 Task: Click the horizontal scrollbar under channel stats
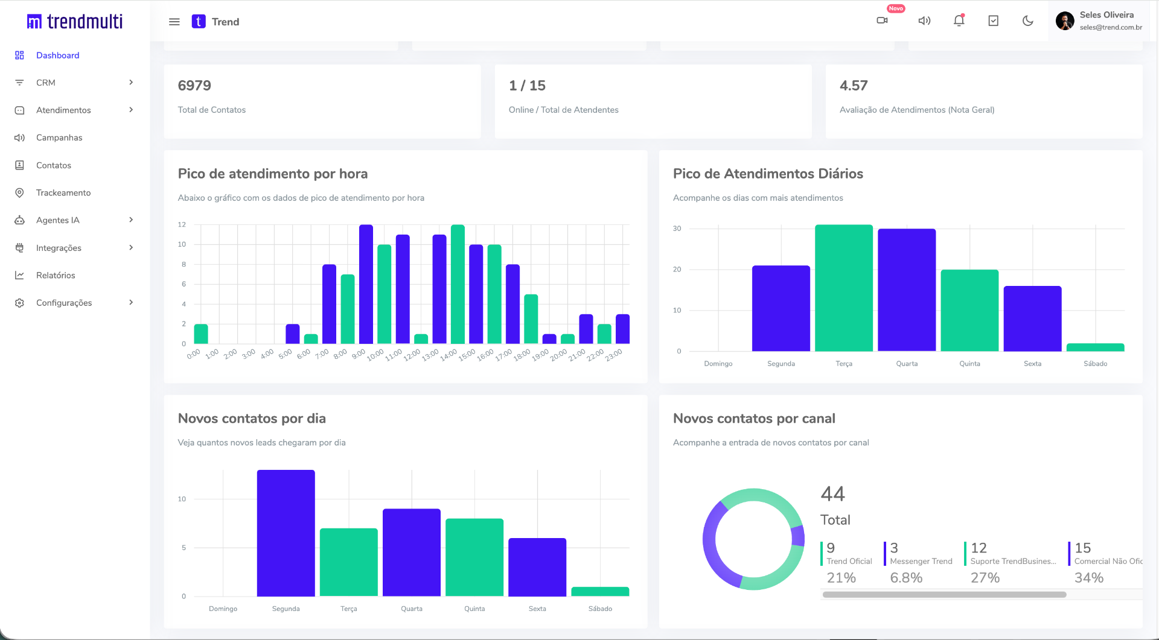point(944,595)
